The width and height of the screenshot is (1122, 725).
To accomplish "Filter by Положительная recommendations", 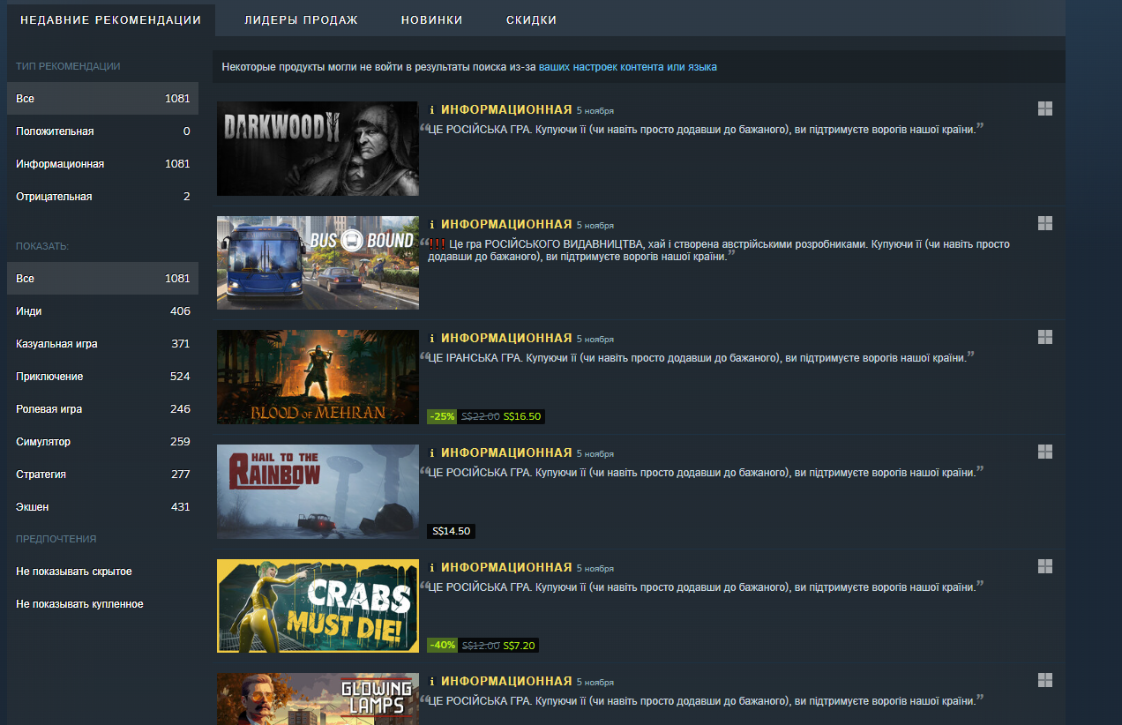I will 102,131.
